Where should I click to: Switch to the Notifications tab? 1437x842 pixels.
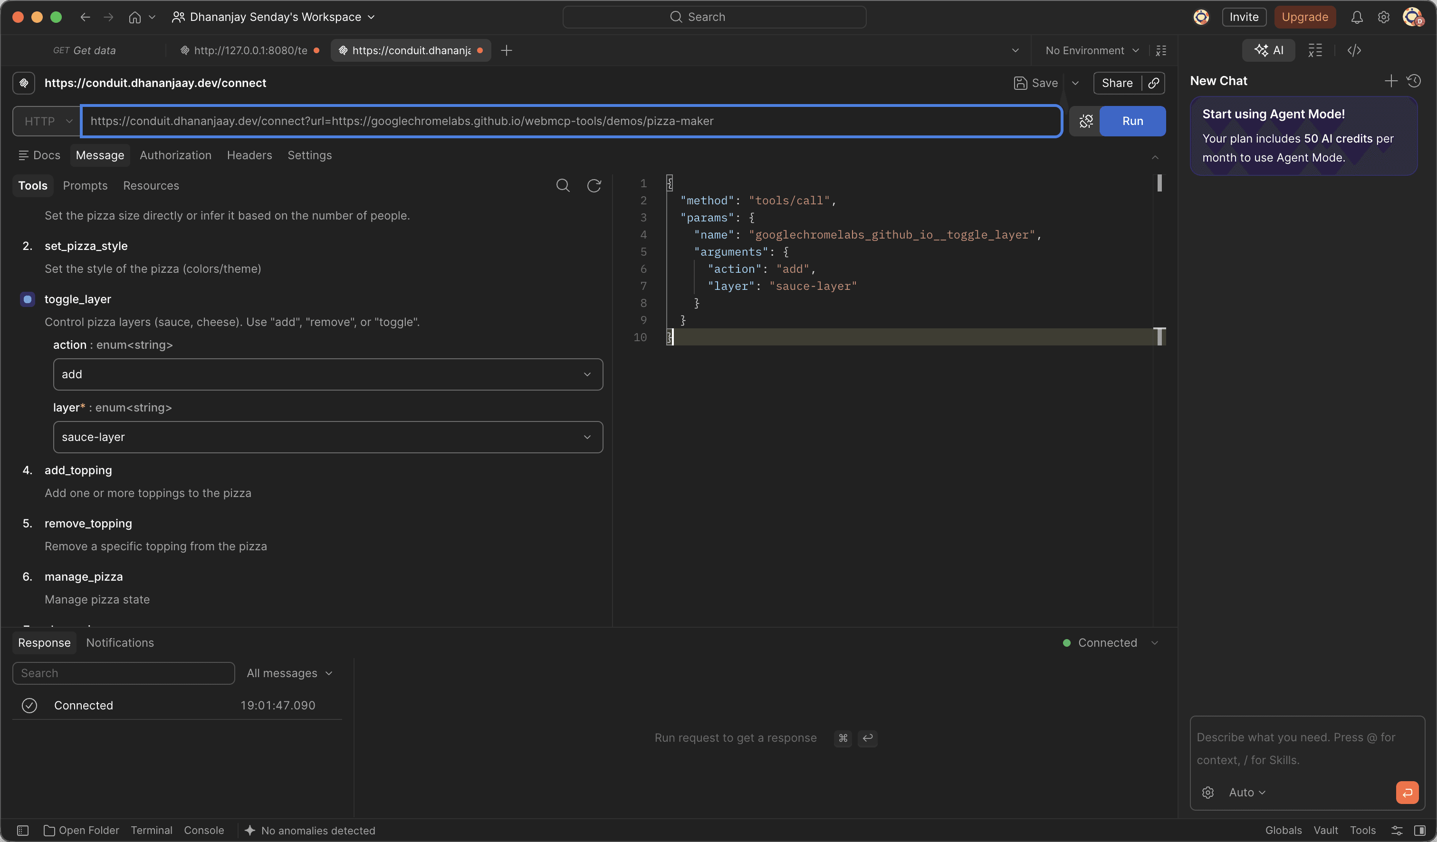click(x=120, y=643)
